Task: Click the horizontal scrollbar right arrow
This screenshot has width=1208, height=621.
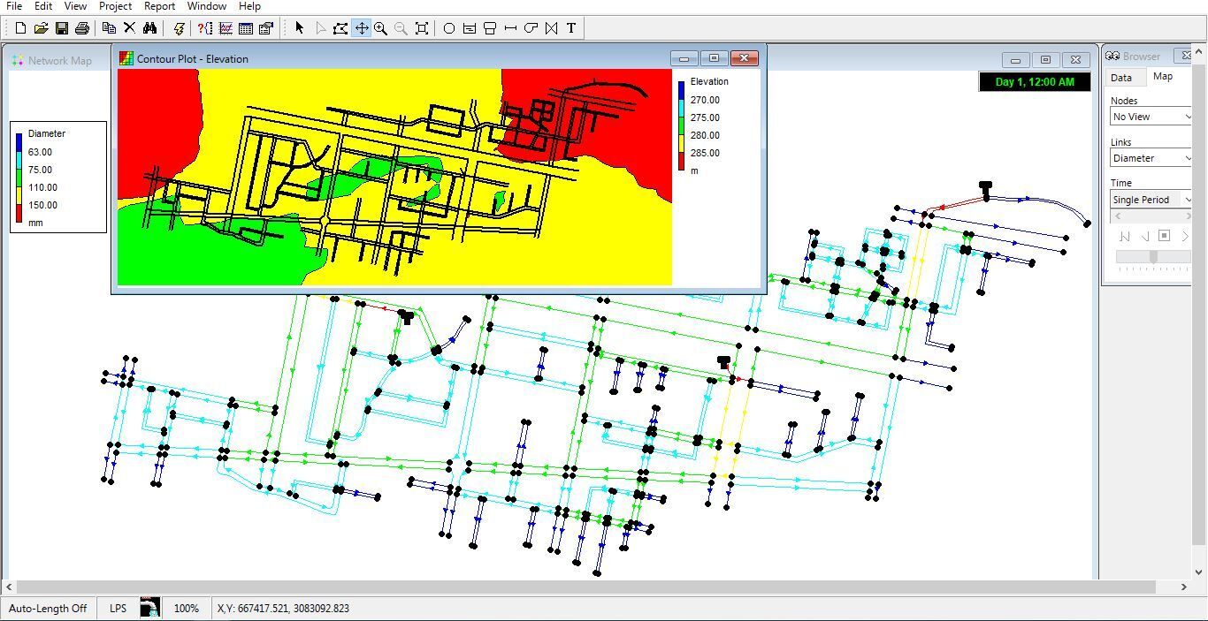Action: pos(1184,587)
